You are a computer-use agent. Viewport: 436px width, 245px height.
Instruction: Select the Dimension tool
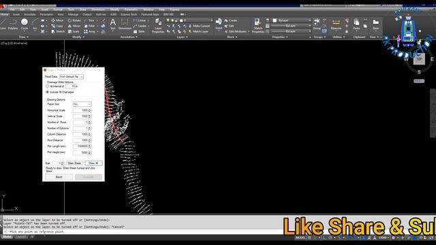125,24
